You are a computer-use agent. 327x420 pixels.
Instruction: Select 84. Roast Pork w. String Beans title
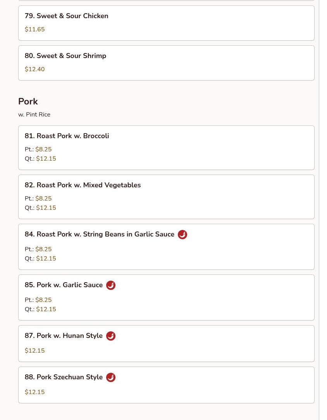pyautogui.click(x=99, y=234)
